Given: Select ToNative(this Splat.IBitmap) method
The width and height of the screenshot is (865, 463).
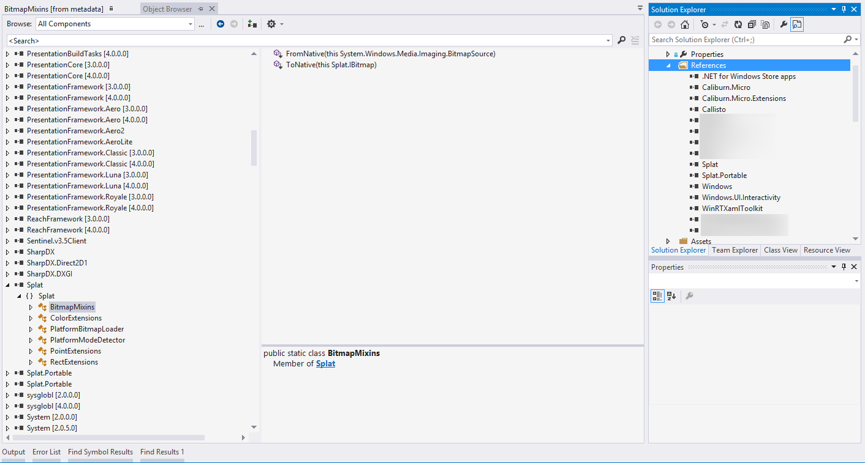Looking at the screenshot, I should [x=331, y=65].
